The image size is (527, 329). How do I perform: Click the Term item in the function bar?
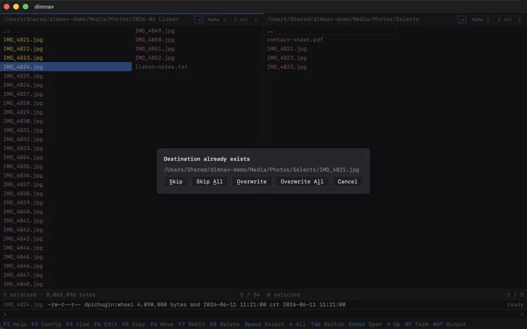[x=416, y=324]
